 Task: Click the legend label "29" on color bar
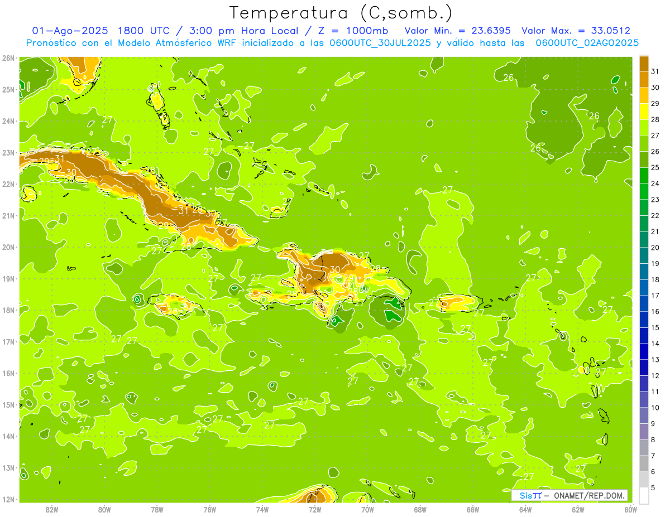[655, 104]
